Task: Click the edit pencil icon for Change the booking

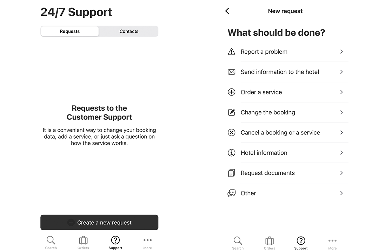Action: pos(231,112)
